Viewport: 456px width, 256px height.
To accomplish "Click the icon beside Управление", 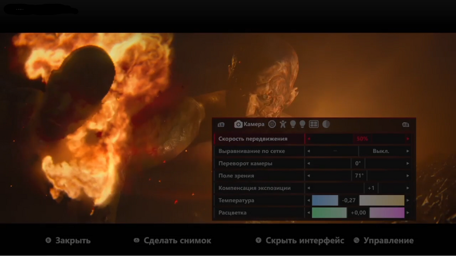I will pos(356,240).
